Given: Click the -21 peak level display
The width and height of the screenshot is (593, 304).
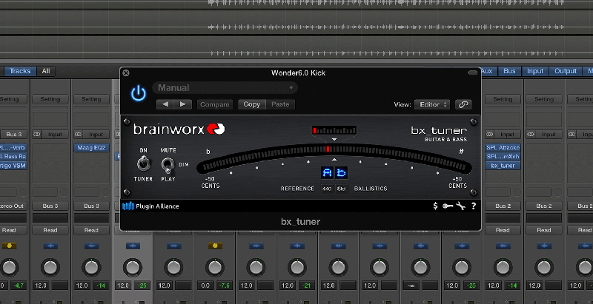Looking at the screenshot, I should tap(307, 286).
